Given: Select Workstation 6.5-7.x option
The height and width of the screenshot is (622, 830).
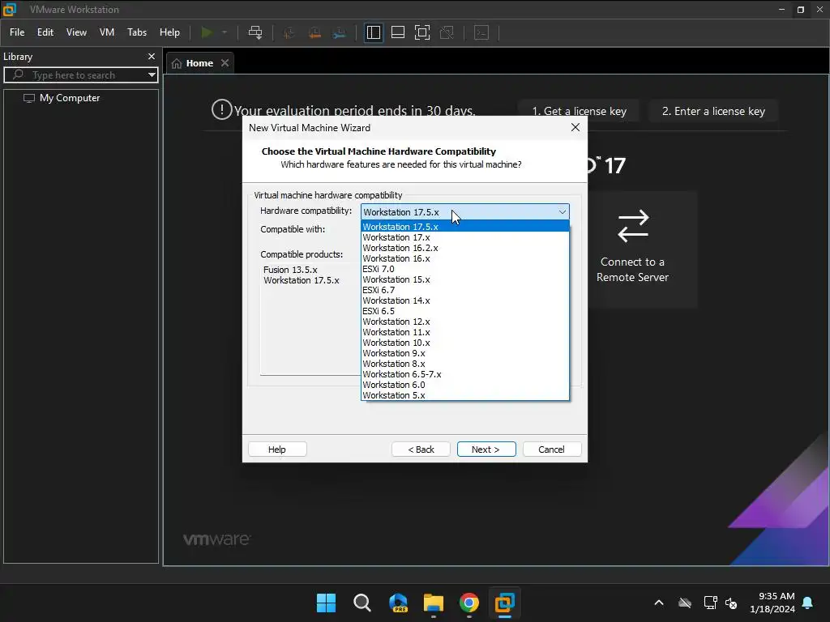Looking at the screenshot, I should 464,374.
